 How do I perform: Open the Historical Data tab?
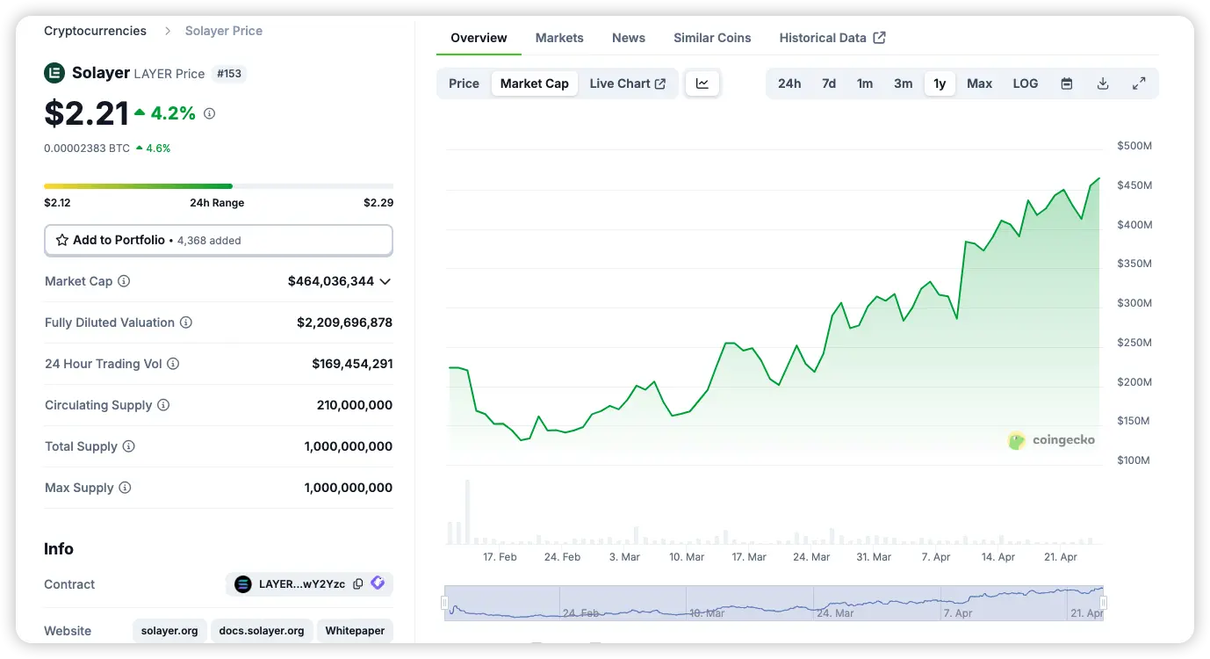pos(824,38)
